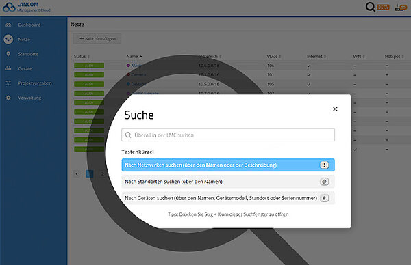Click IP range 10.6.0.0/16

pos(209,66)
